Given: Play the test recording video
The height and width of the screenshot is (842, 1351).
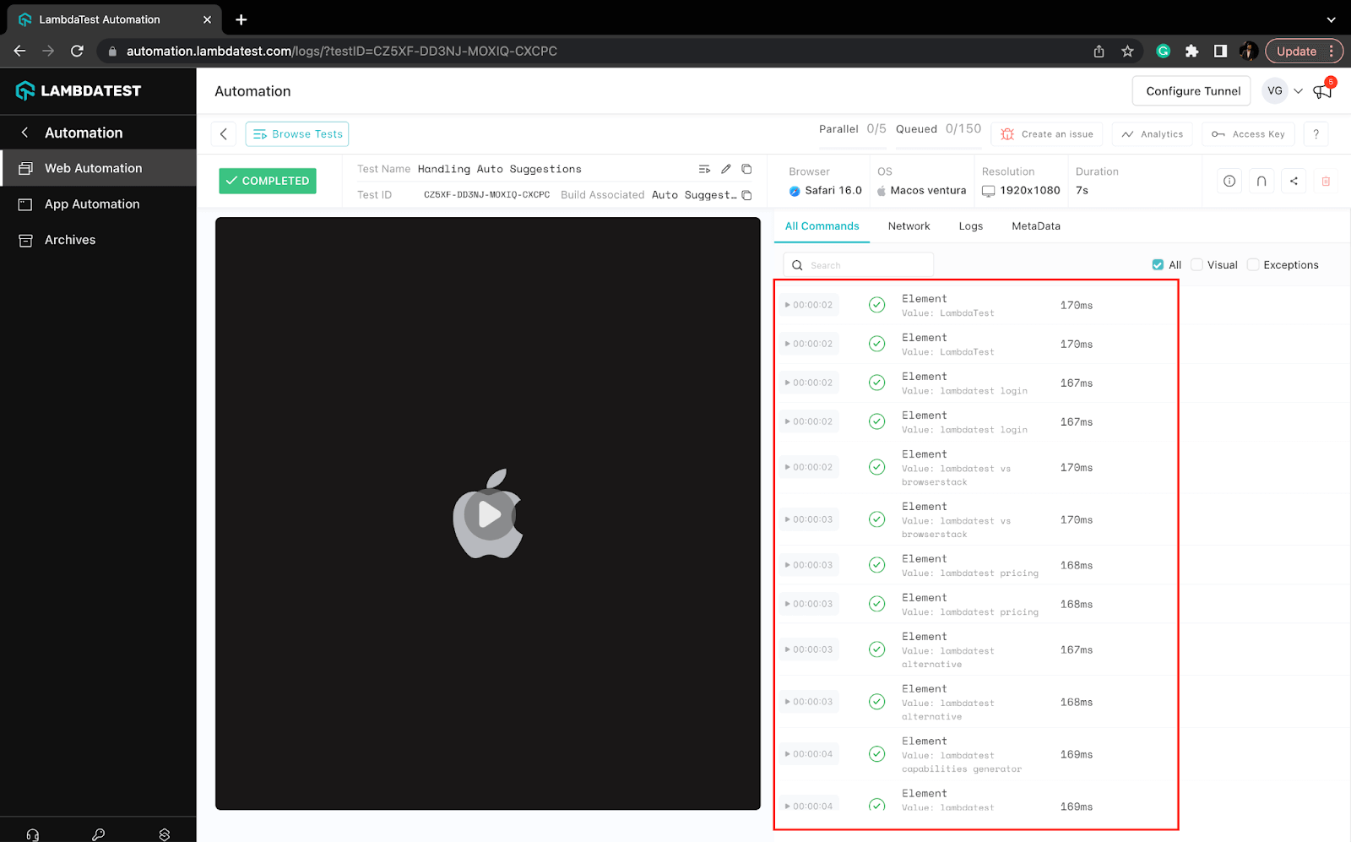Looking at the screenshot, I should pos(489,513).
